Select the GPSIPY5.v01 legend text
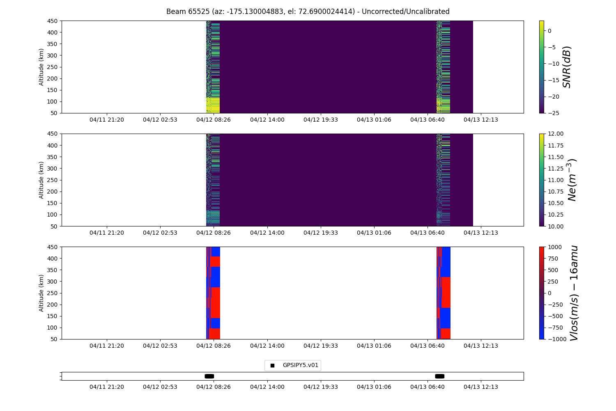This screenshot has width=616, height=411. [x=300, y=365]
